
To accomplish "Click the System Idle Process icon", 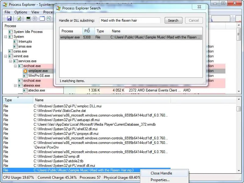I will 10,32.
